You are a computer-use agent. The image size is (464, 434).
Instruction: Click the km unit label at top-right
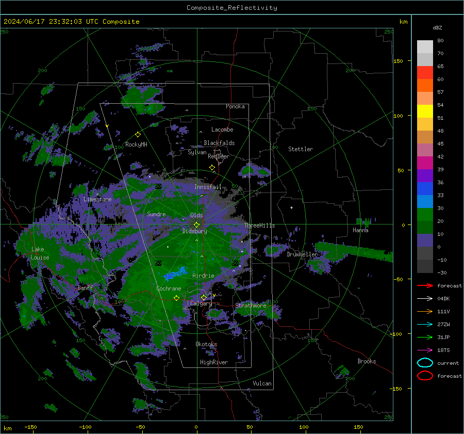click(403, 22)
